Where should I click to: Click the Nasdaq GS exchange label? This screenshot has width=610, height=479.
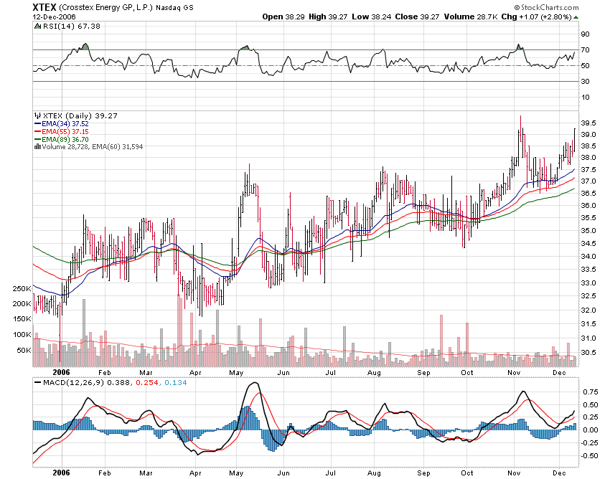pos(174,8)
